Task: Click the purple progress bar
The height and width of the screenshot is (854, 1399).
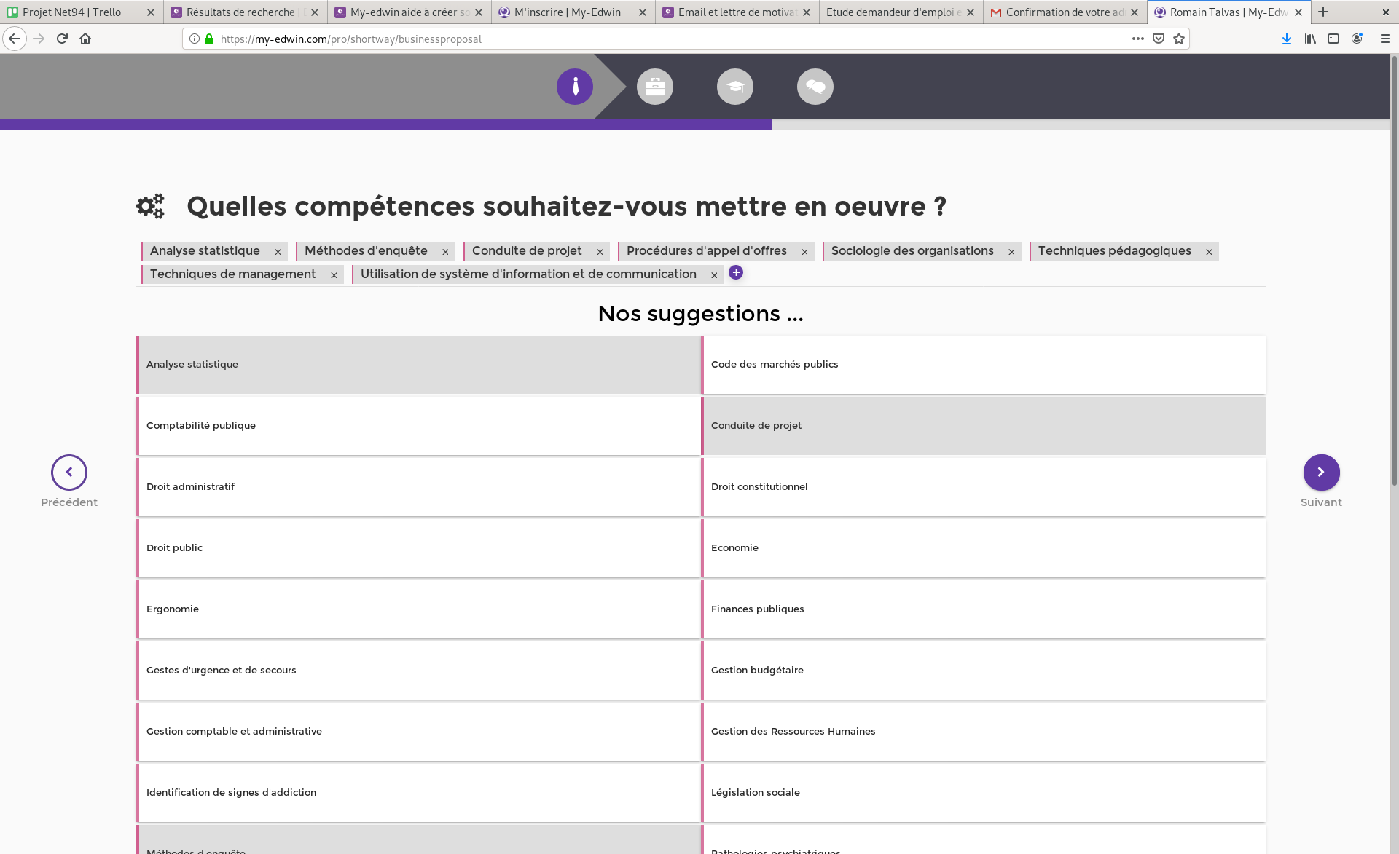Action: [x=386, y=125]
